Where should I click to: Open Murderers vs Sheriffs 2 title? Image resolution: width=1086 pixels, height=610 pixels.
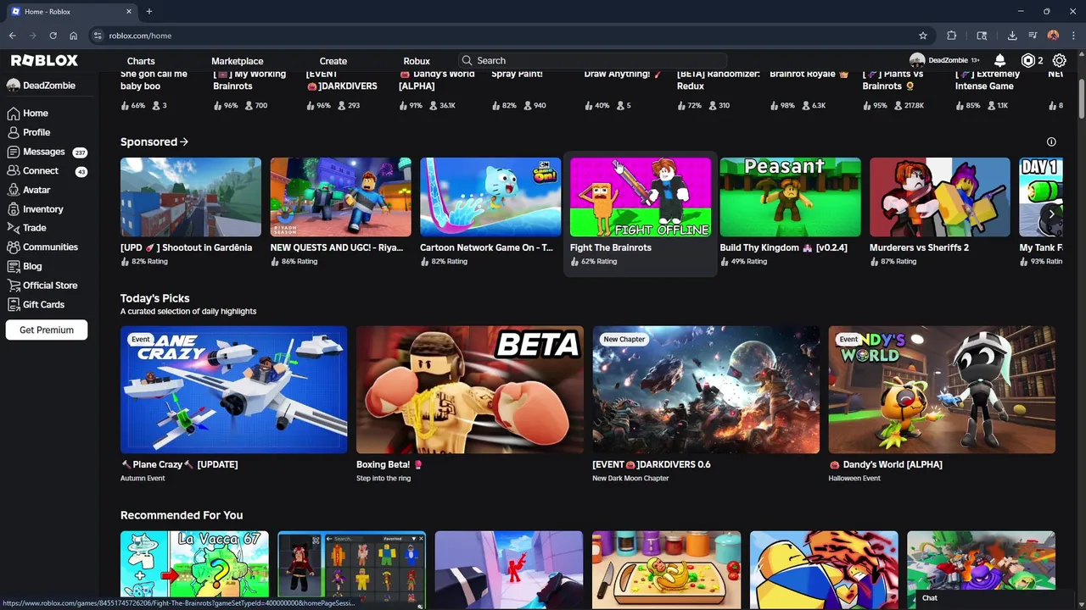pos(919,247)
